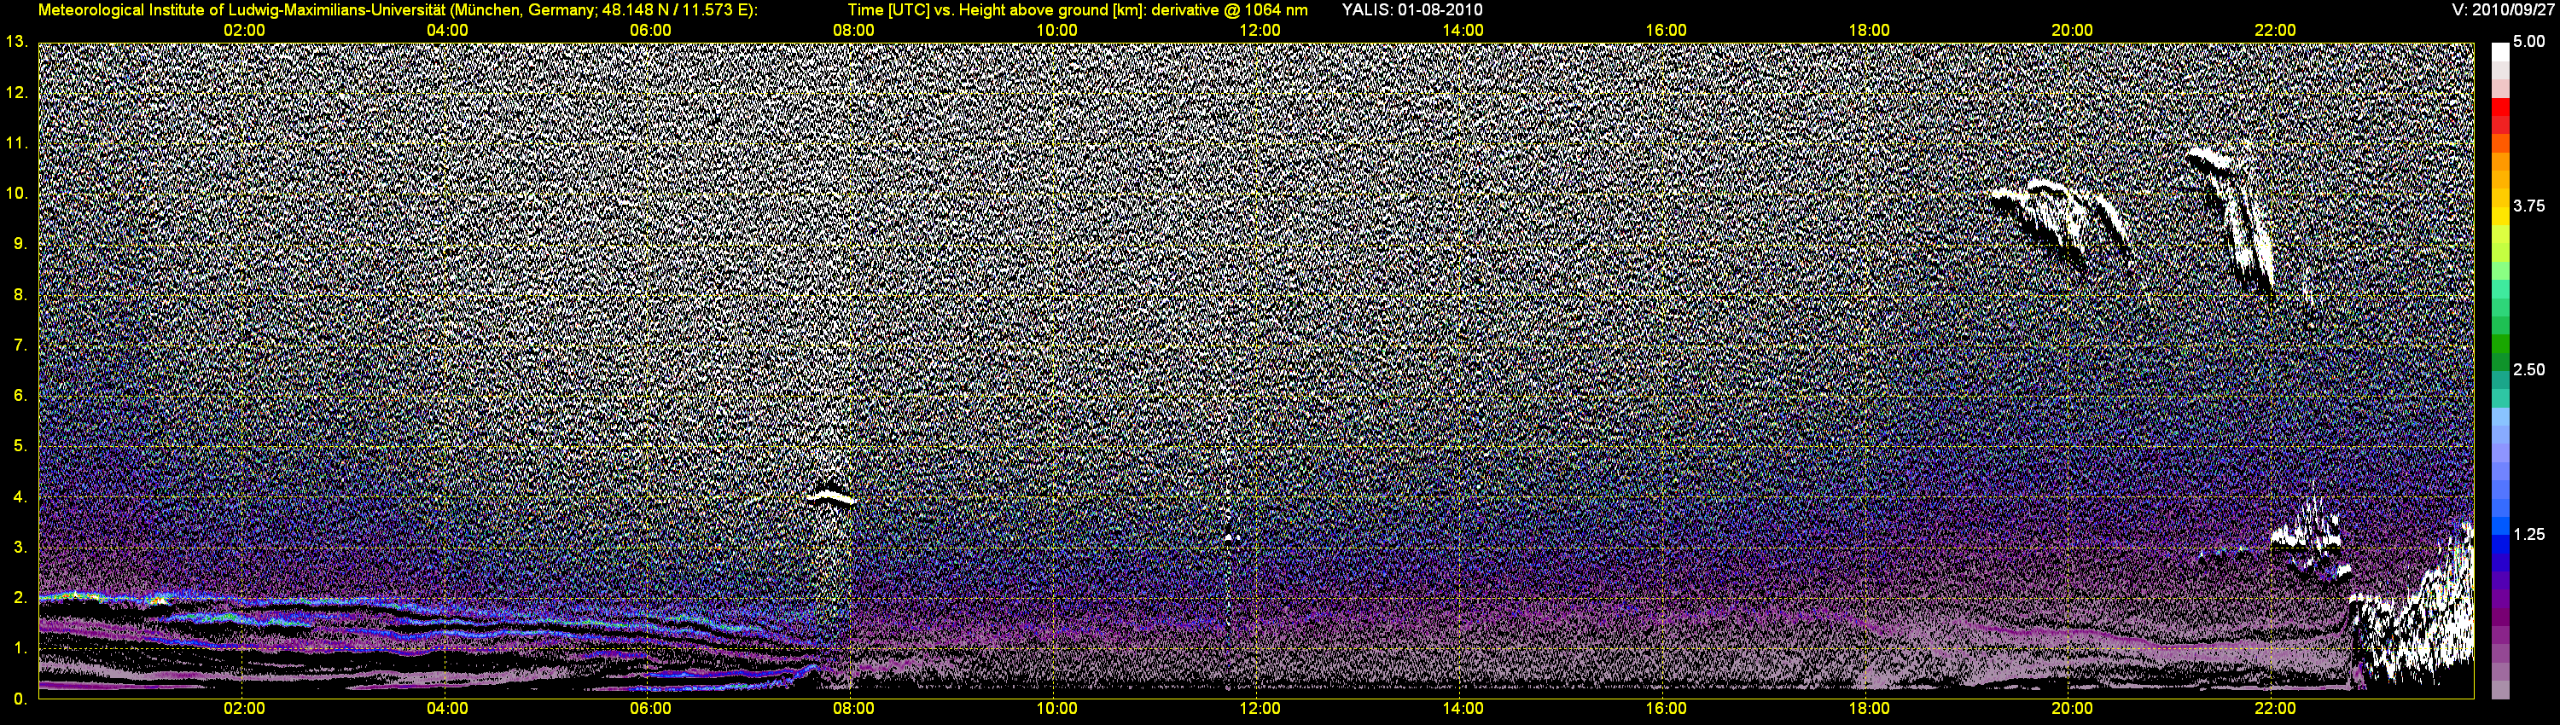The image size is (2560, 725).
Task: Click the 16:00 label on the bottom time axis
Action: [x=1666, y=709]
